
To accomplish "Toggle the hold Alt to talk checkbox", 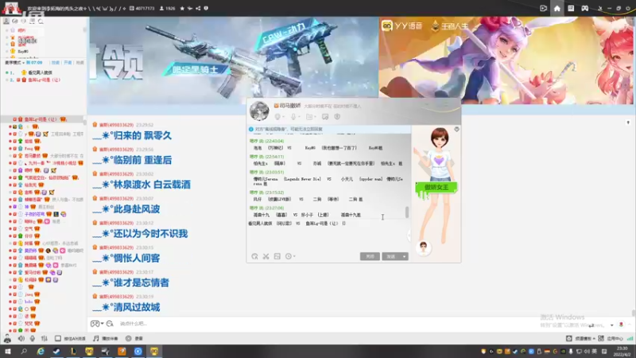I will coord(58,338).
